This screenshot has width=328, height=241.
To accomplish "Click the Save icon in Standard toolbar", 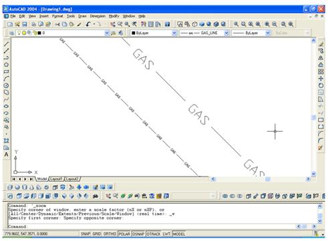I will pyautogui.click(x=25, y=24).
